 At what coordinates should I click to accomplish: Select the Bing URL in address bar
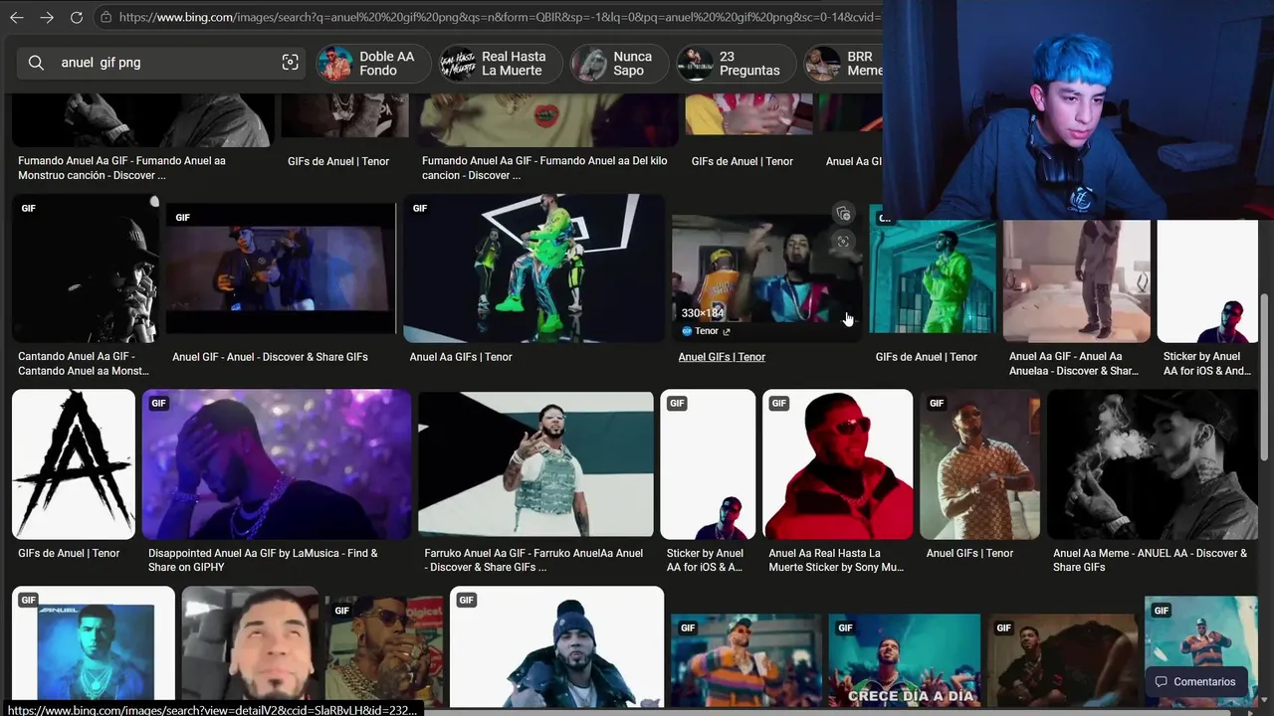tap(498, 17)
